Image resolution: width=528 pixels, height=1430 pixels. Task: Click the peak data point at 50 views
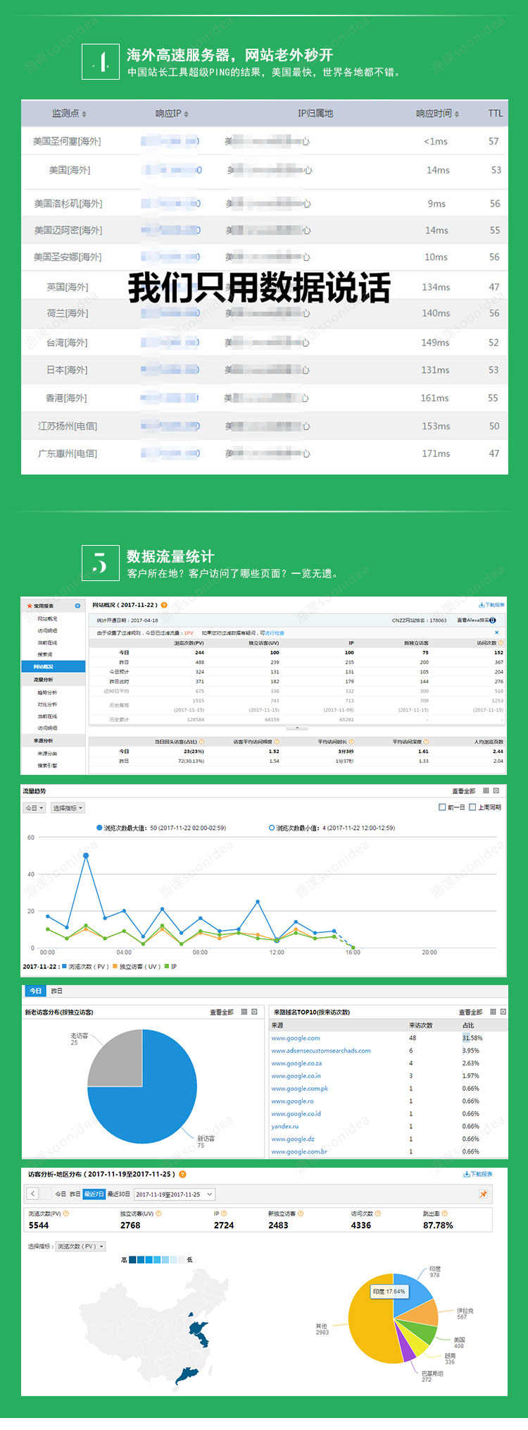click(86, 855)
